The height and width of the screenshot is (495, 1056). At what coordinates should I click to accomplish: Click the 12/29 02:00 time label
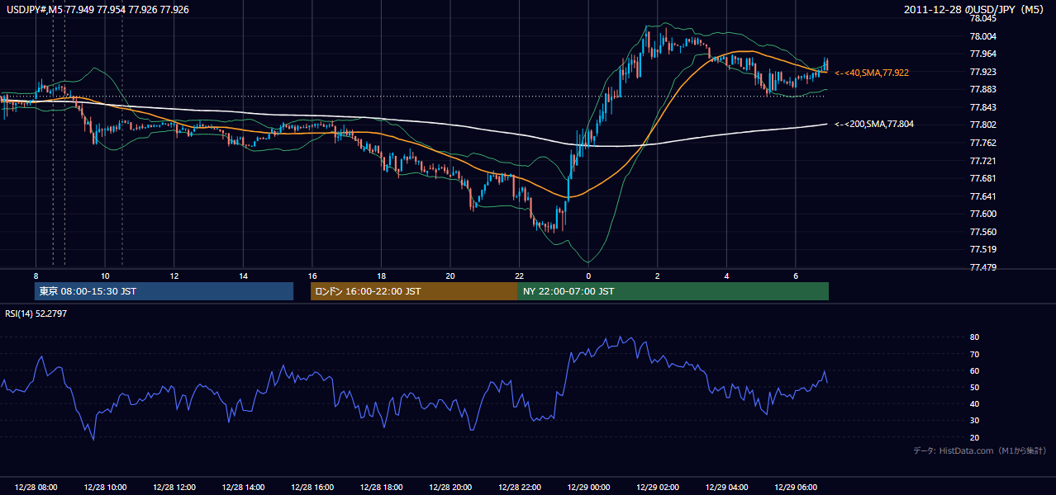[658, 488]
